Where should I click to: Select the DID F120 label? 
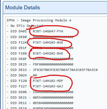tap(19, 81)
